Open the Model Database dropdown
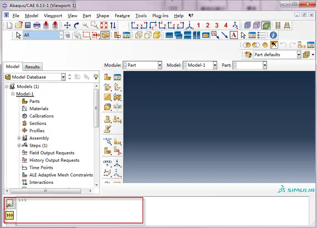The width and height of the screenshot is (317, 228). coord(35,77)
